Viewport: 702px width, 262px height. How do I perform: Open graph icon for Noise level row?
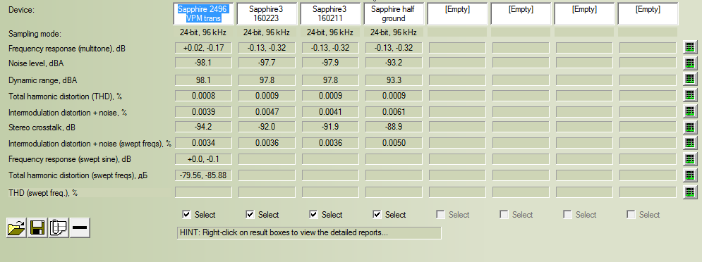(689, 63)
